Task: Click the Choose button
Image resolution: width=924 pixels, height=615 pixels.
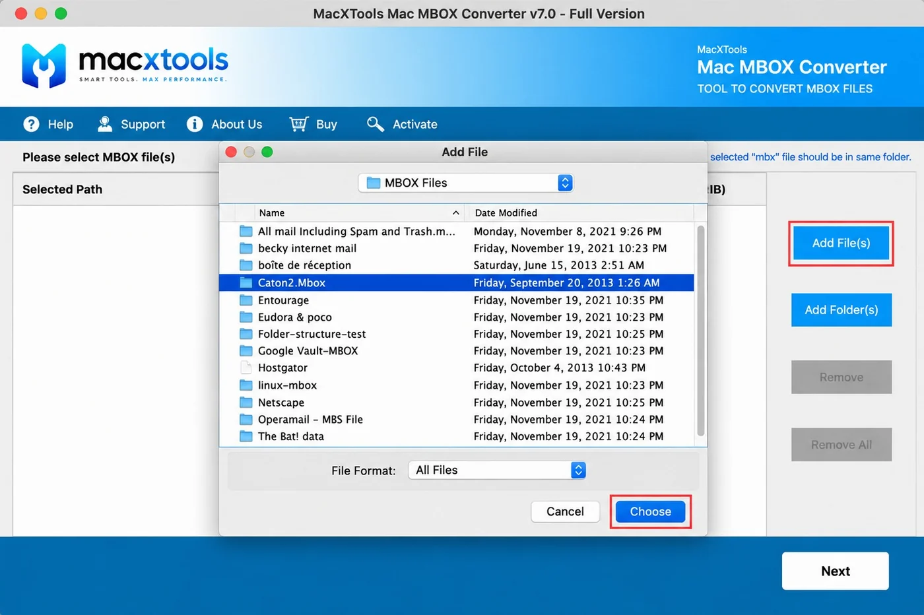Action: pyautogui.click(x=650, y=511)
